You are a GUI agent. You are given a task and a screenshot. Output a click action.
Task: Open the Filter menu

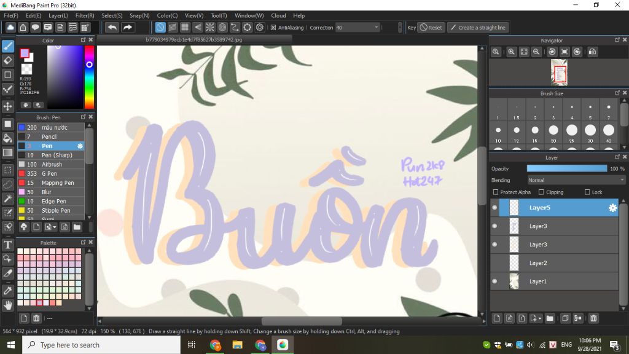click(x=85, y=15)
